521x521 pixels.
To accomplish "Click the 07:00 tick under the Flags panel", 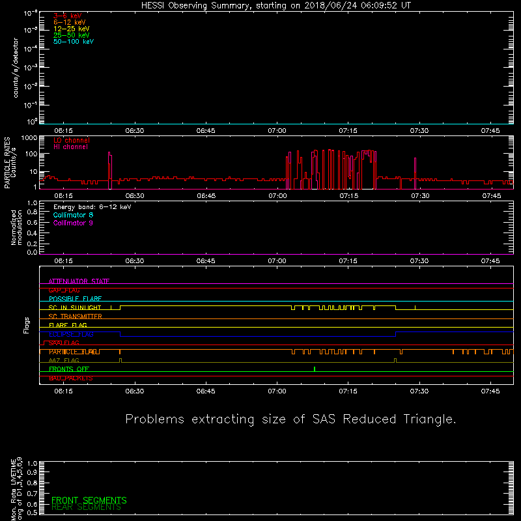I will click(277, 391).
